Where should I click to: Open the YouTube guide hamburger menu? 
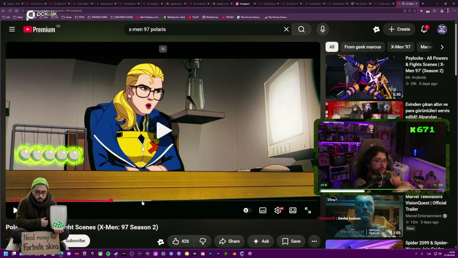pos(12,29)
